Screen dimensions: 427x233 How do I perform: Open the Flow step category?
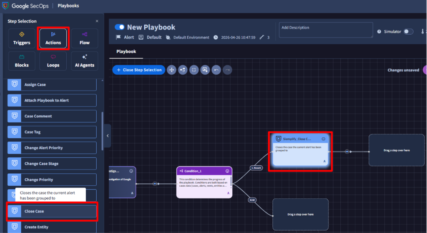point(84,38)
